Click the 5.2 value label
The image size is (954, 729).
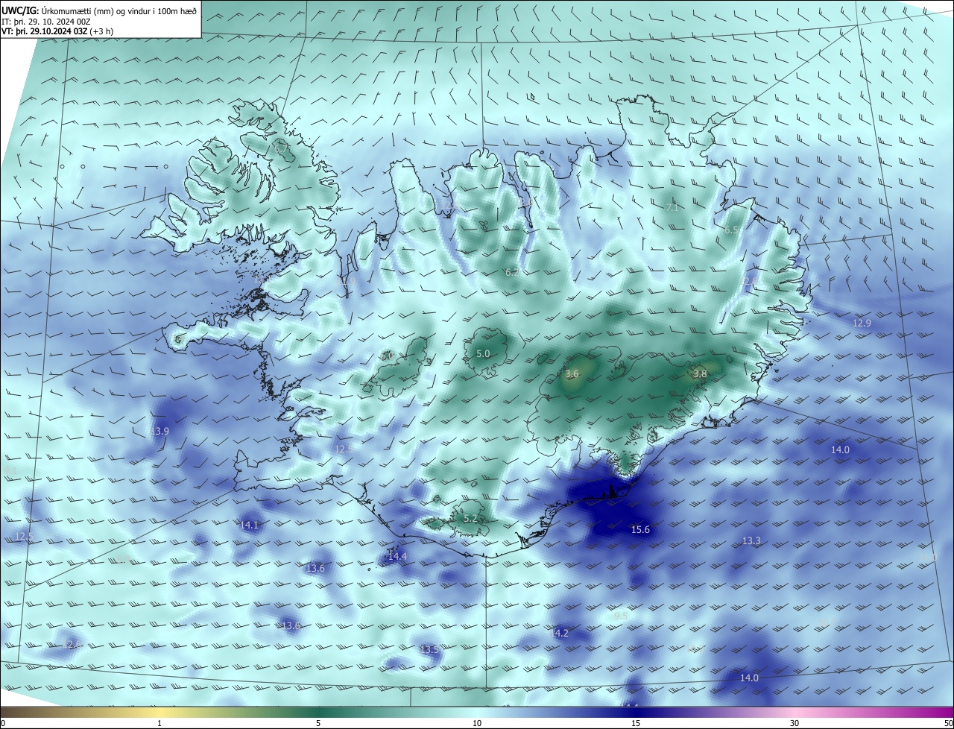(470, 518)
